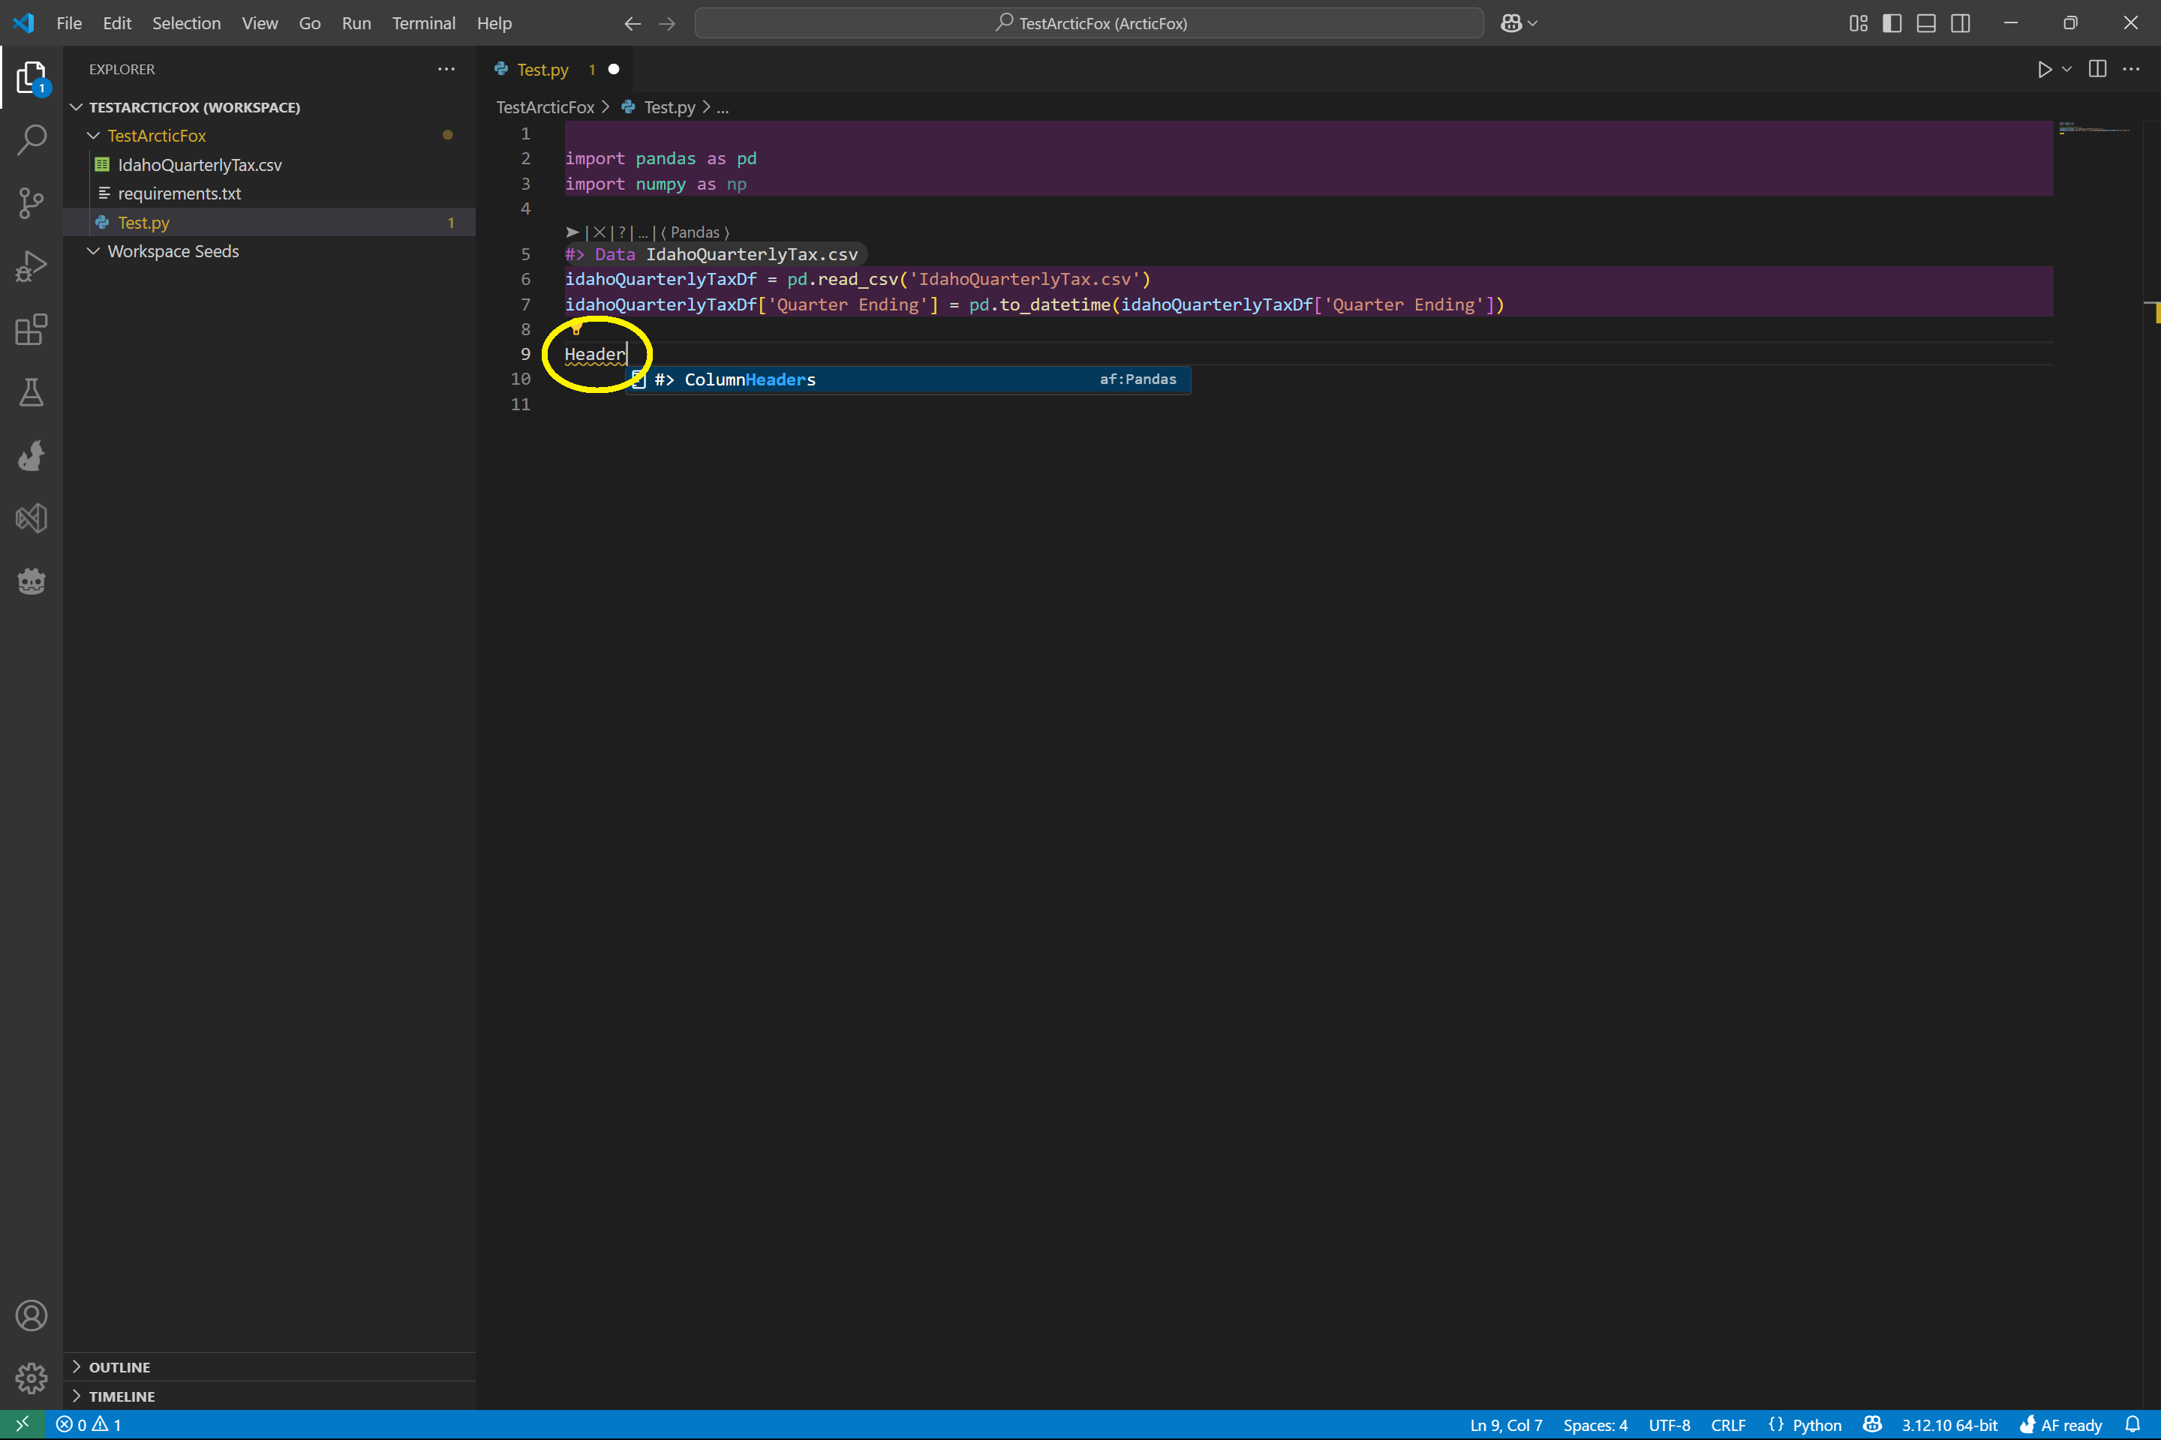Open the remote window indicator
Image resolution: width=2161 pixels, height=1440 pixels.
pyautogui.click(x=22, y=1424)
